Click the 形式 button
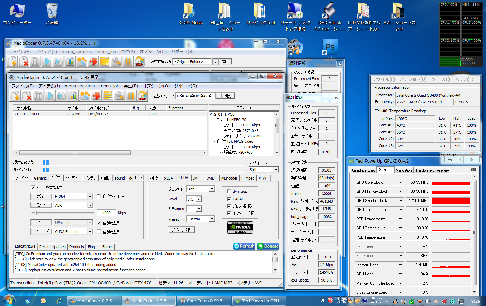The image size is (486, 306). click(x=41, y=196)
